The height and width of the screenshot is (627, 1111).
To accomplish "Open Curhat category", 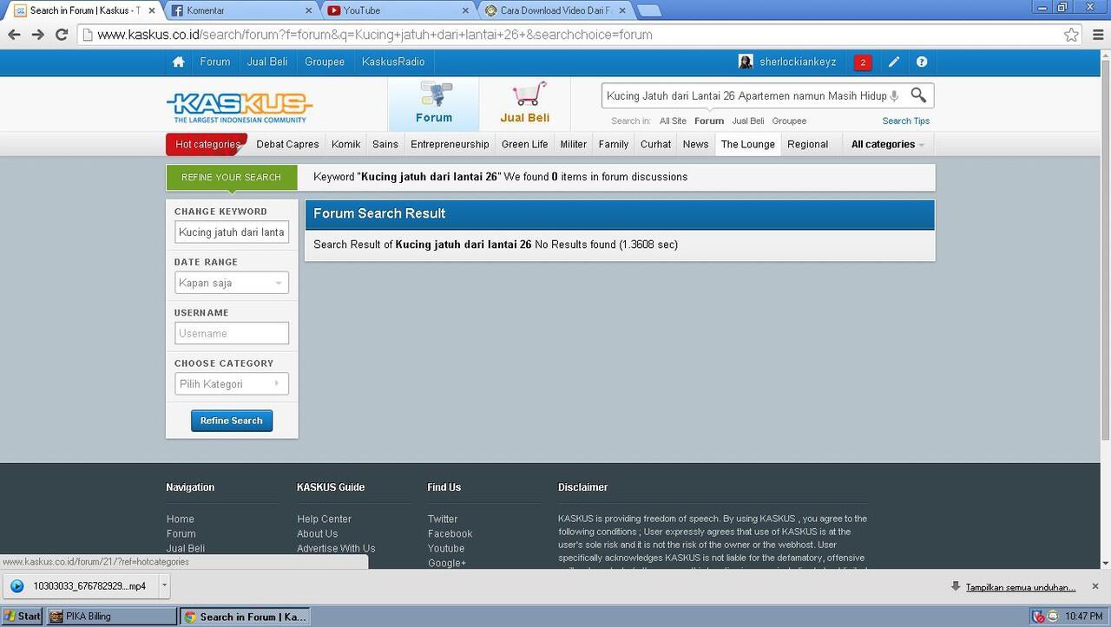I will [x=655, y=144].
